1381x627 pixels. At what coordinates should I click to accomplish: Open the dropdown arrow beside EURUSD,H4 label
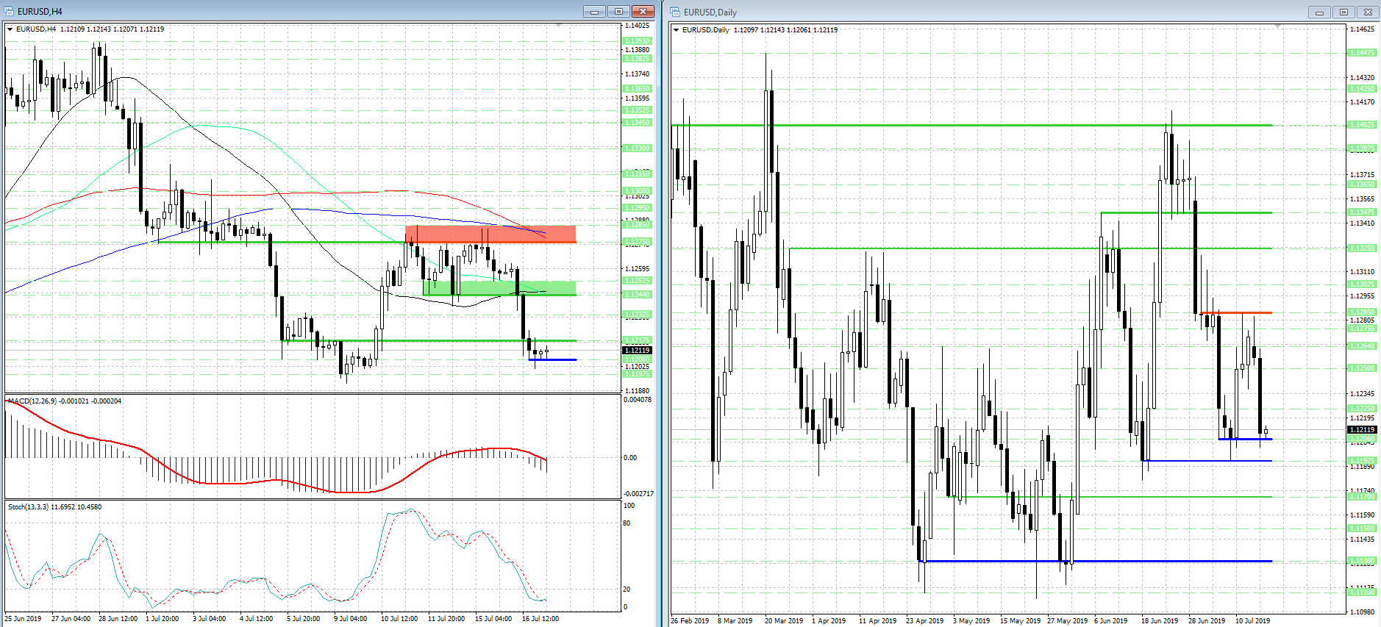tap(10, 29)
